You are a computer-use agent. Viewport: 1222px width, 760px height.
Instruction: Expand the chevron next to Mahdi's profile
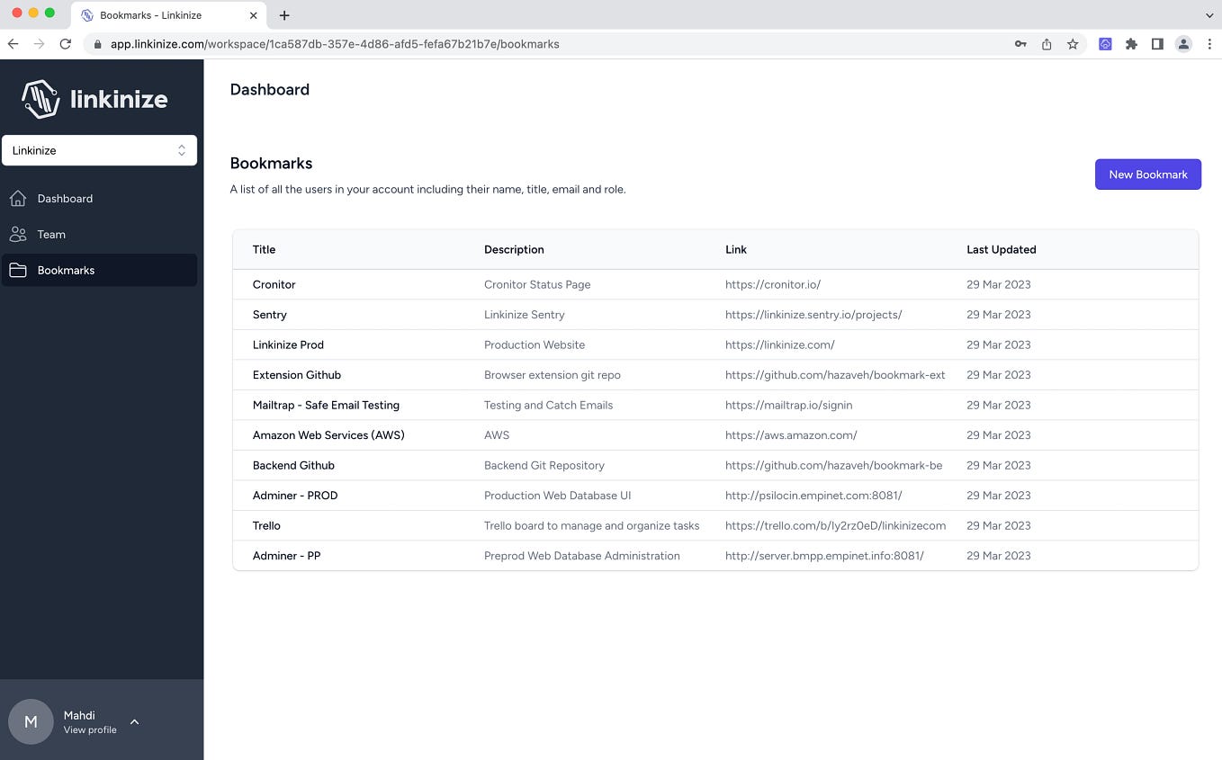click(x=134, y=721)
